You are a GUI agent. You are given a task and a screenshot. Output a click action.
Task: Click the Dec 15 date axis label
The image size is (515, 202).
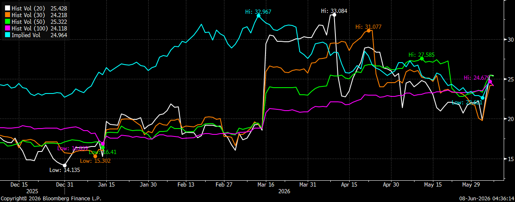19,184
